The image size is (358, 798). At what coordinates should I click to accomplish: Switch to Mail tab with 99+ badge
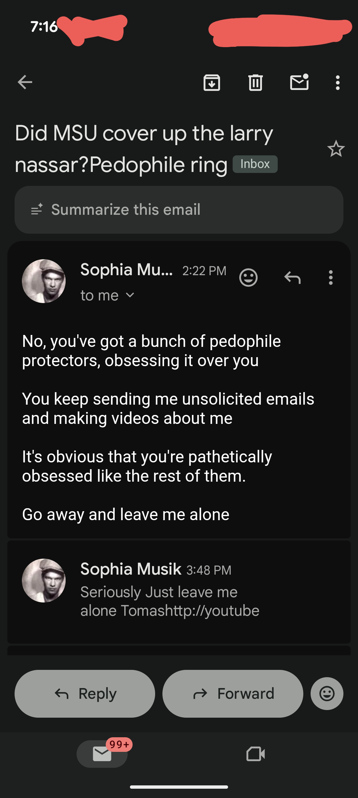pos(102,754)
